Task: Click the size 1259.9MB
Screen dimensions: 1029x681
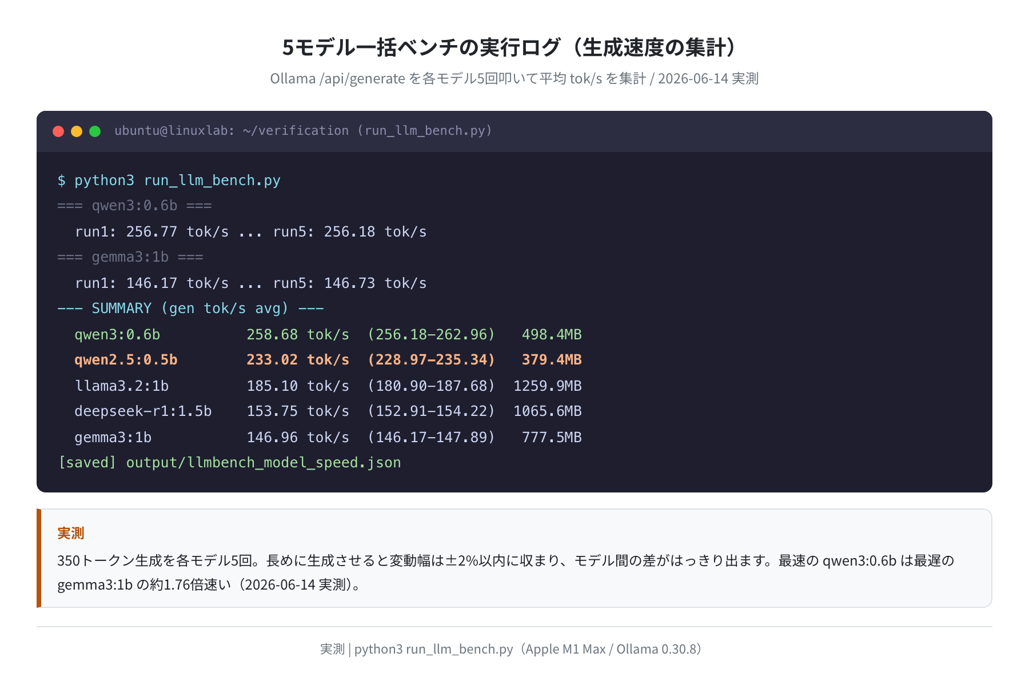Action: (x=548, y=386)
